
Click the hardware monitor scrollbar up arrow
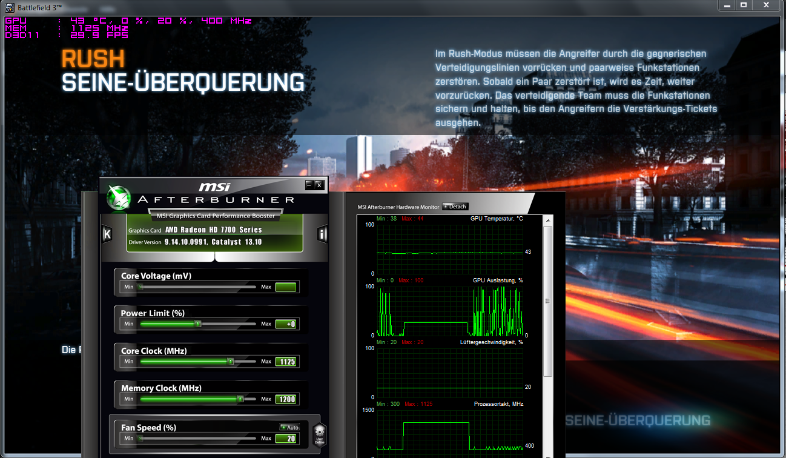click(547, 219)
